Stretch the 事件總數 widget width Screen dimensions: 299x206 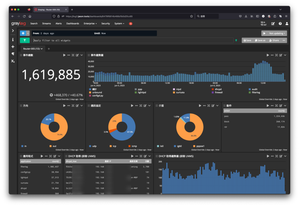coord(69,55)
